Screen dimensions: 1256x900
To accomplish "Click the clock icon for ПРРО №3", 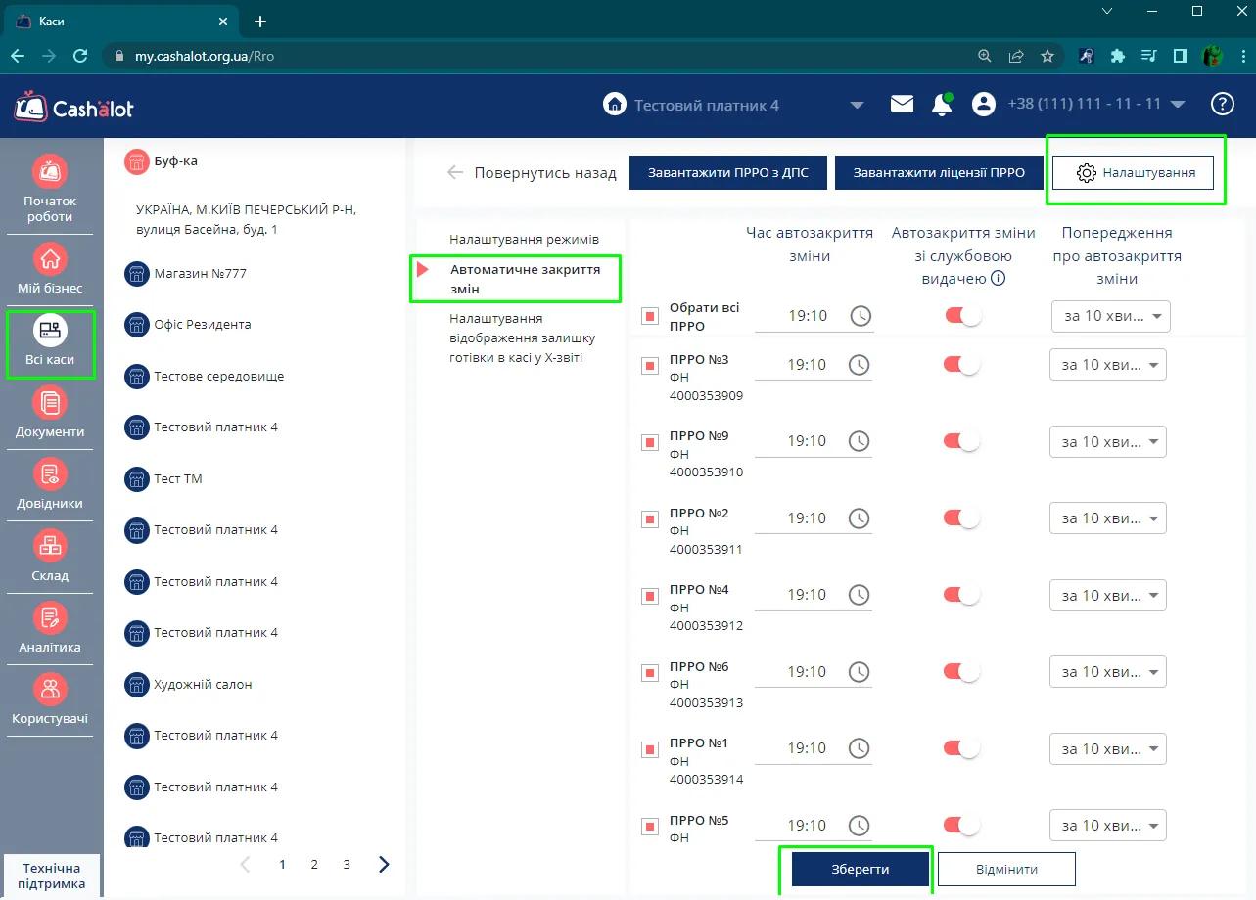I will 859,365.
